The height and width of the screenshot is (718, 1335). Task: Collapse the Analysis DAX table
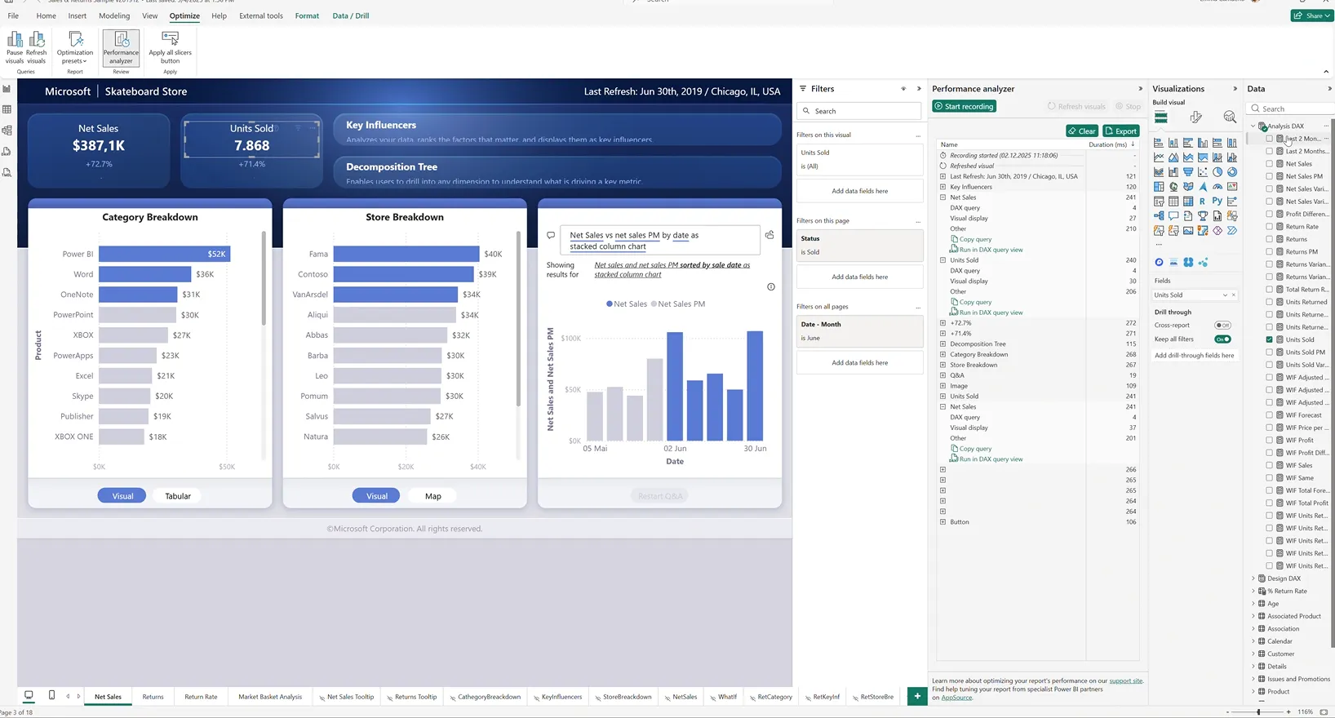1253,126
